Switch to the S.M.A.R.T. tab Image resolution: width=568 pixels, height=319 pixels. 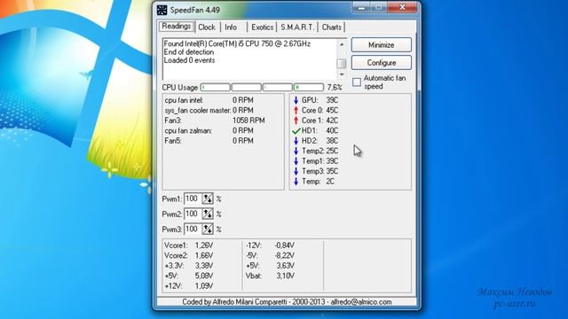pyautogui.click(x=297, y=27)
